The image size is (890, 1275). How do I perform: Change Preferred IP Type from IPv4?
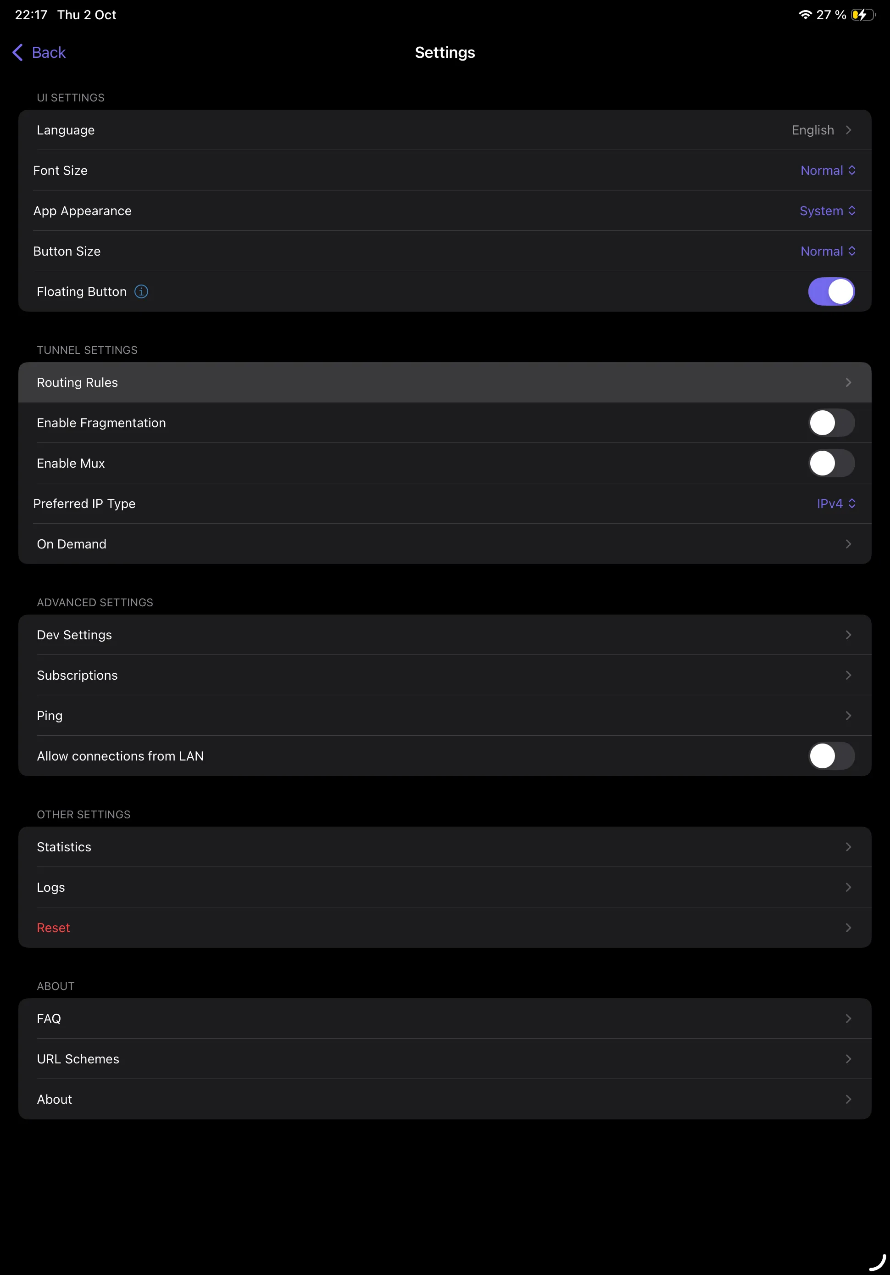(x=836, y=503)
